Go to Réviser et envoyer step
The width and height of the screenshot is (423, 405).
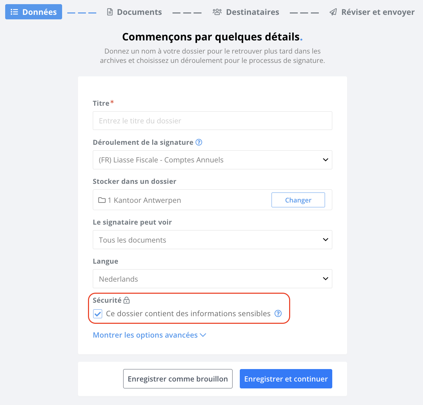[372, 12]
